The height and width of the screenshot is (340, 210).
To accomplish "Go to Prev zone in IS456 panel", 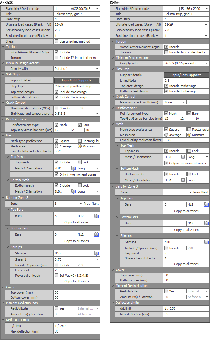I will pos(197,192).
